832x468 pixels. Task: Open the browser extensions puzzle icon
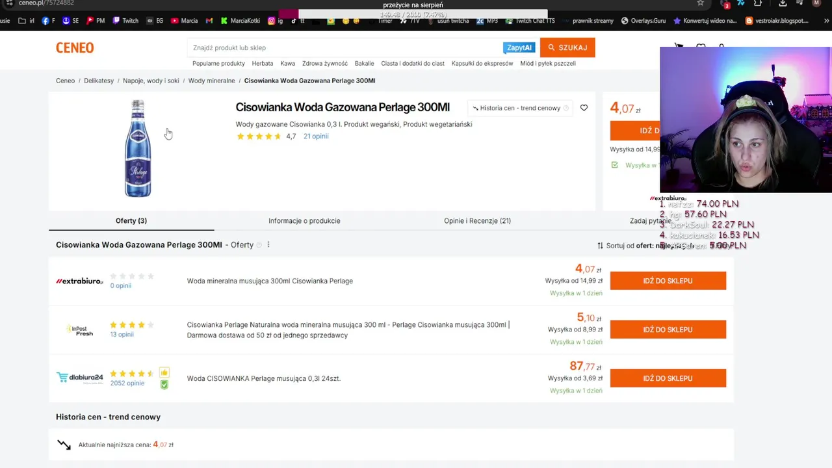tap(758, 3)
